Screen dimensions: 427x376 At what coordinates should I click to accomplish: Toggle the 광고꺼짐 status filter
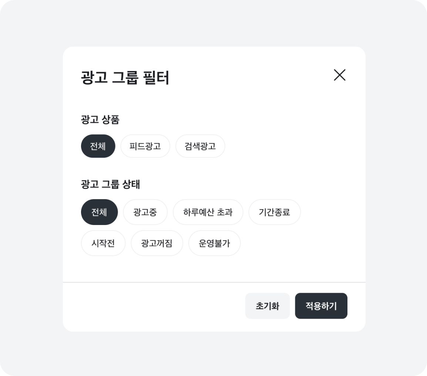pyautogui.click(x=157, y=243)
